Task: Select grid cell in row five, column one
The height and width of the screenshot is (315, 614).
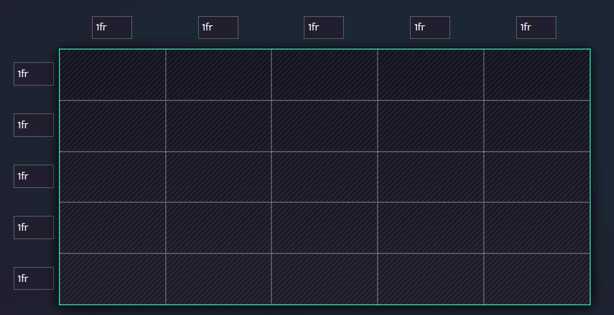Action: pyautogui.click(x=113, y=279)
